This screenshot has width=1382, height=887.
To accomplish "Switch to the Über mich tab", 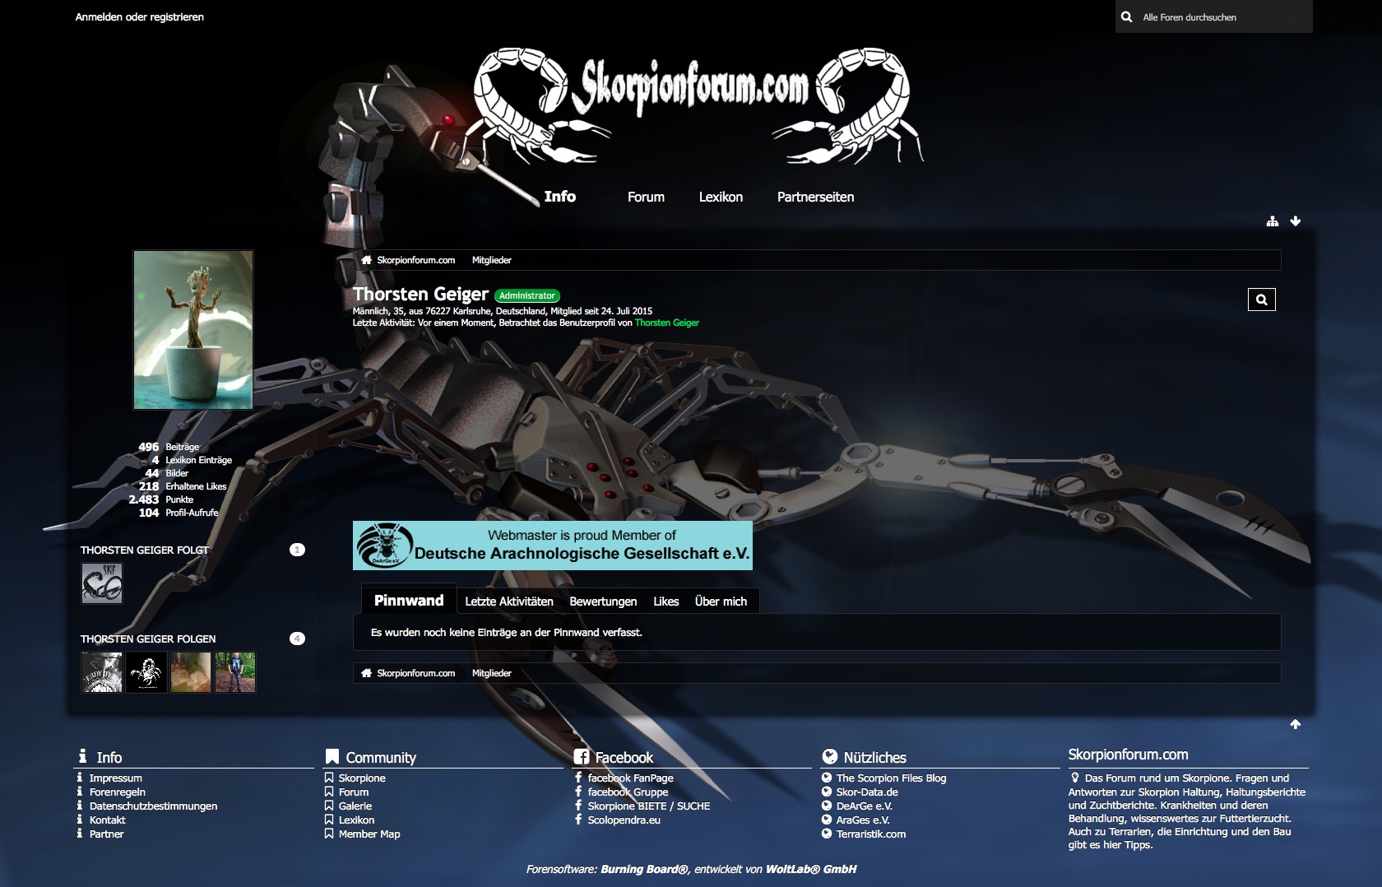I will [x=721, y=601].
